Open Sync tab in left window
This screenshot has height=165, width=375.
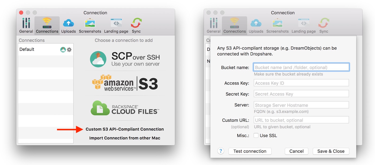136,26
